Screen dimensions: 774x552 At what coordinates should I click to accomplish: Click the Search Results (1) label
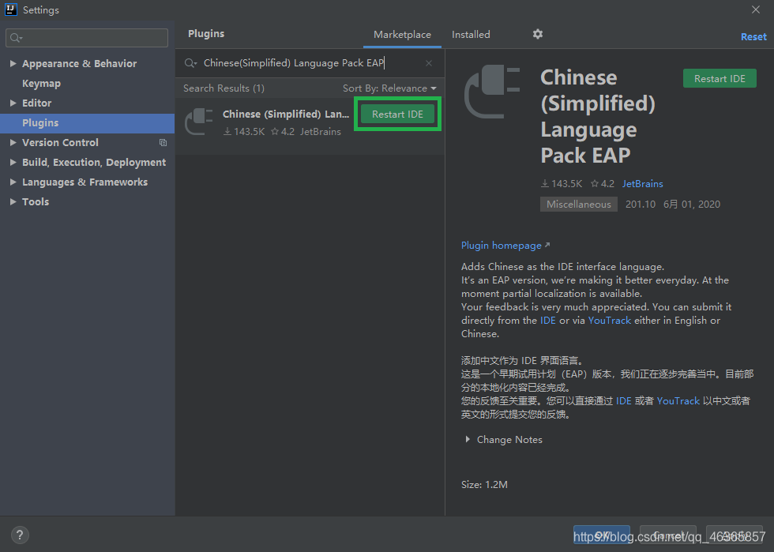pyautogui.click(x=224, y=88)
